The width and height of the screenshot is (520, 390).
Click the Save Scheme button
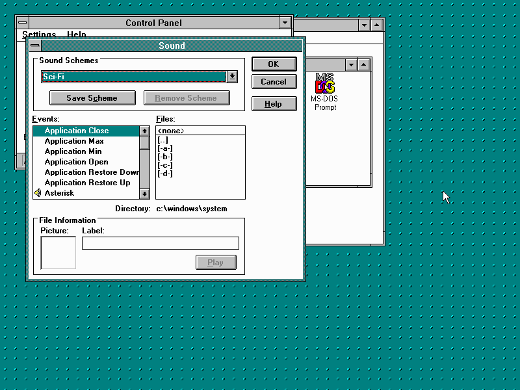(92, 98)
